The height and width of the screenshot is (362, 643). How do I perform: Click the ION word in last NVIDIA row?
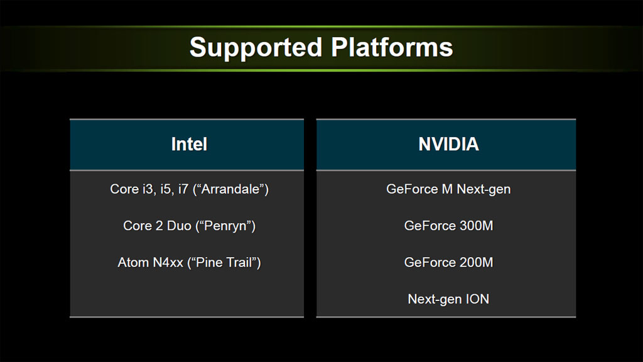pos(477,299)
